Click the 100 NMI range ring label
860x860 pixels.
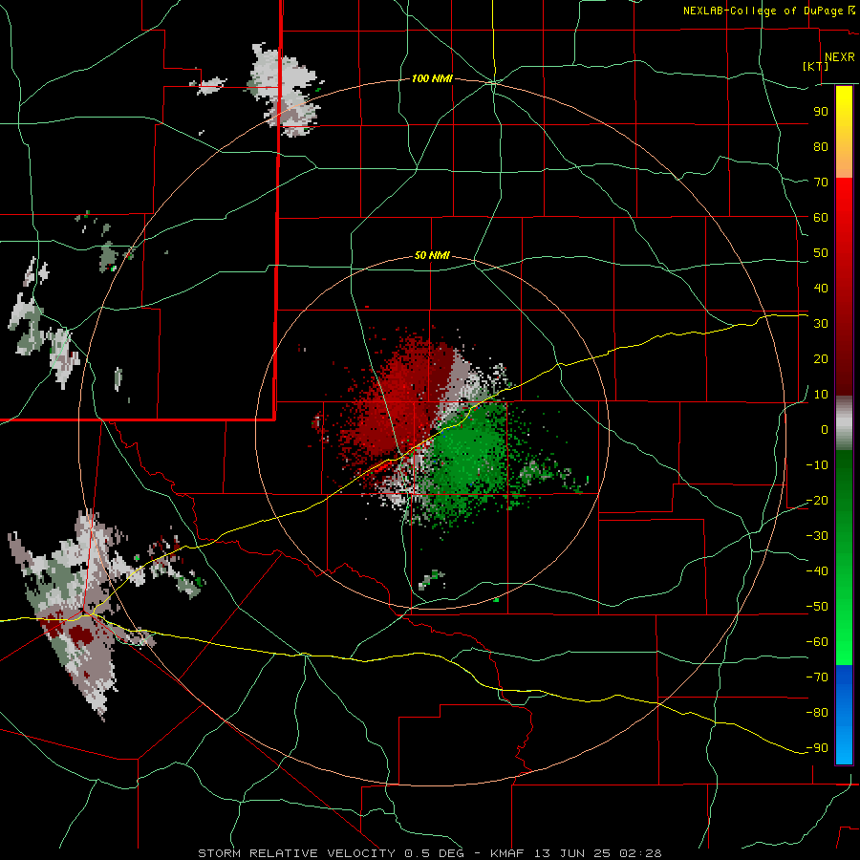432,78
